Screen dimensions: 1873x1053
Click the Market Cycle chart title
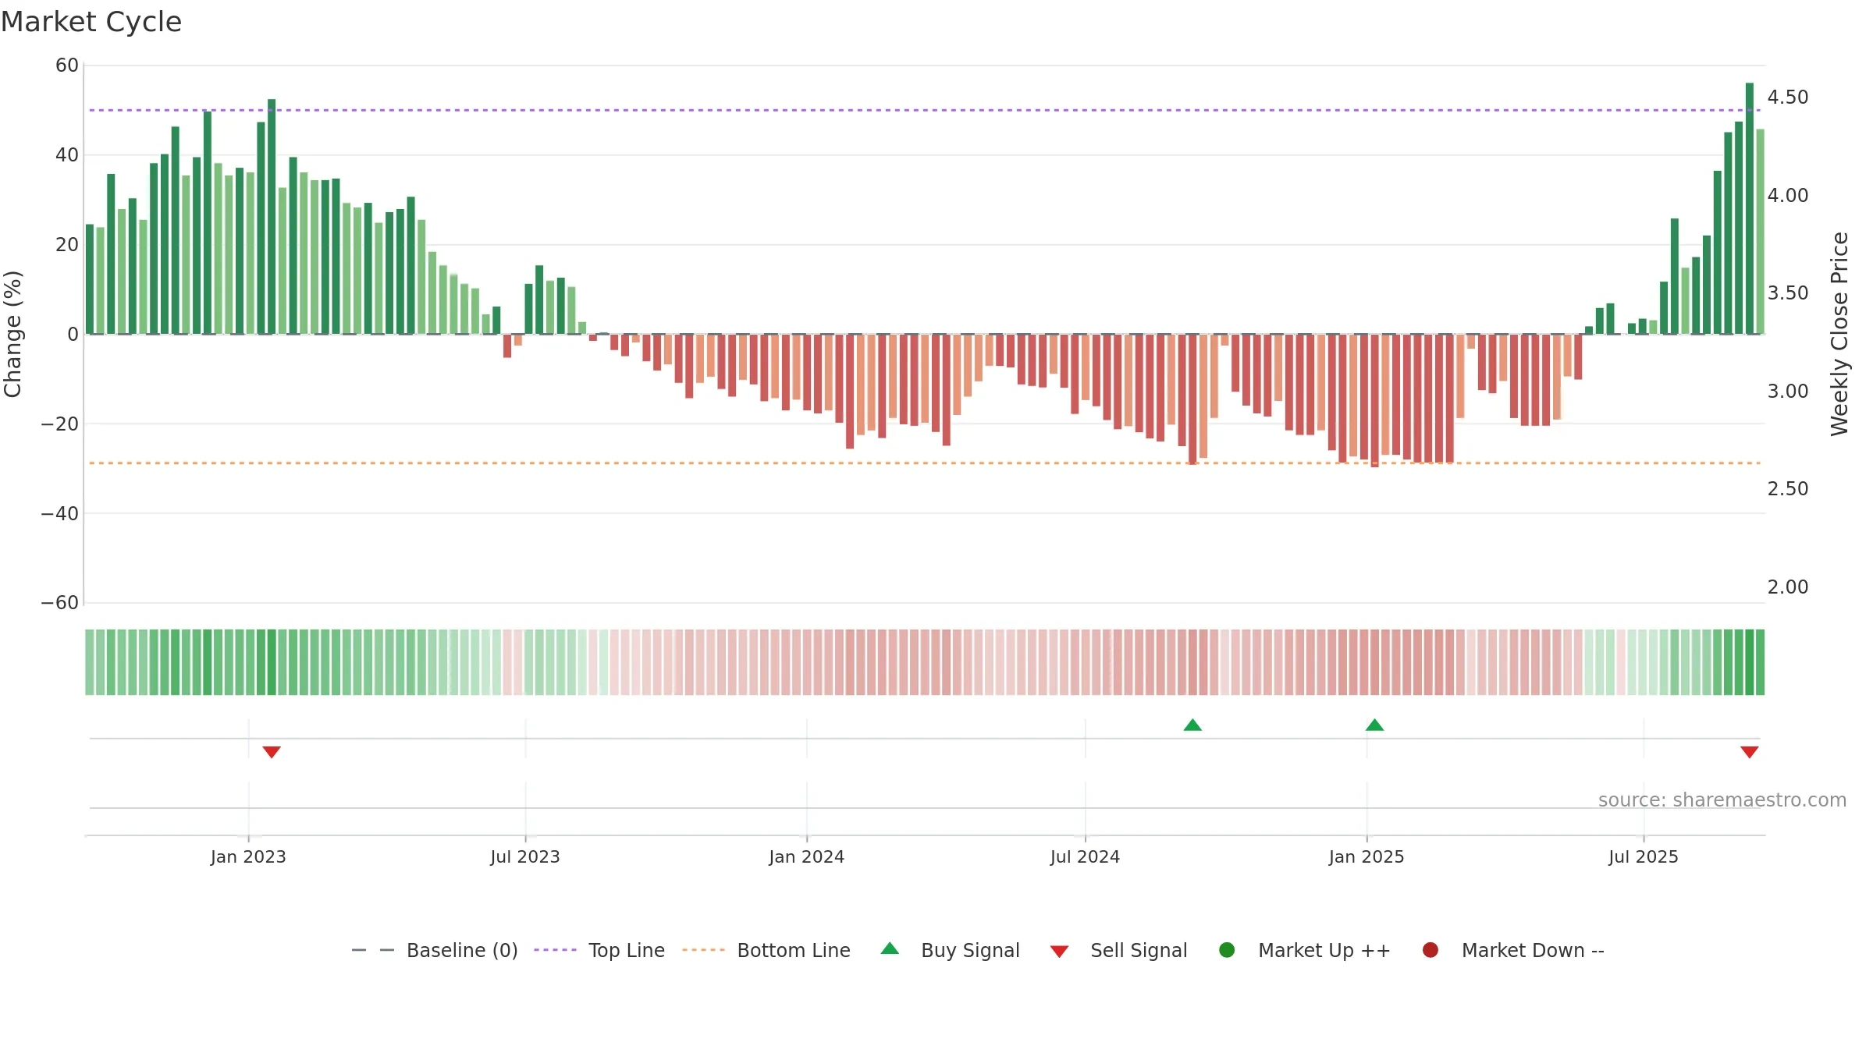click(x=91, y=22)
